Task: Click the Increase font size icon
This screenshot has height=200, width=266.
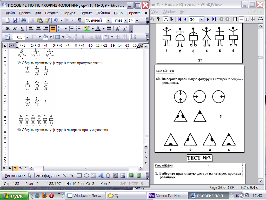Action: [x=118, y=29]
